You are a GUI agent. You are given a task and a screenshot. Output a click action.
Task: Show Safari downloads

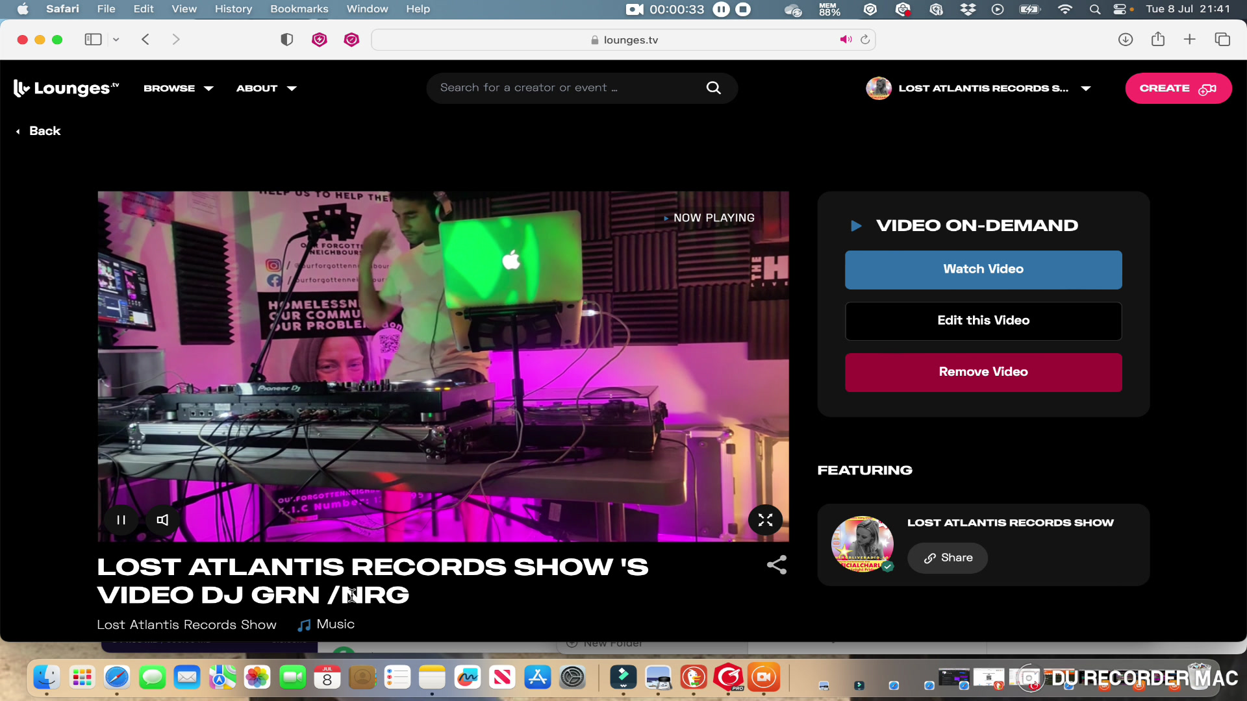coord(1126,40)
